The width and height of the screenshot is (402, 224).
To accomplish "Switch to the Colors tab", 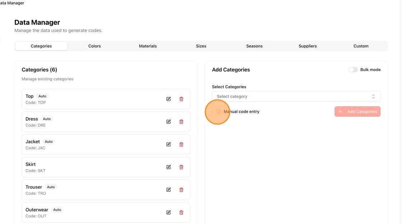I will [x=95, y=46].
